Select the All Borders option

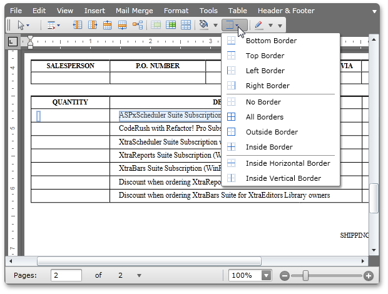(x=280, y=117)
